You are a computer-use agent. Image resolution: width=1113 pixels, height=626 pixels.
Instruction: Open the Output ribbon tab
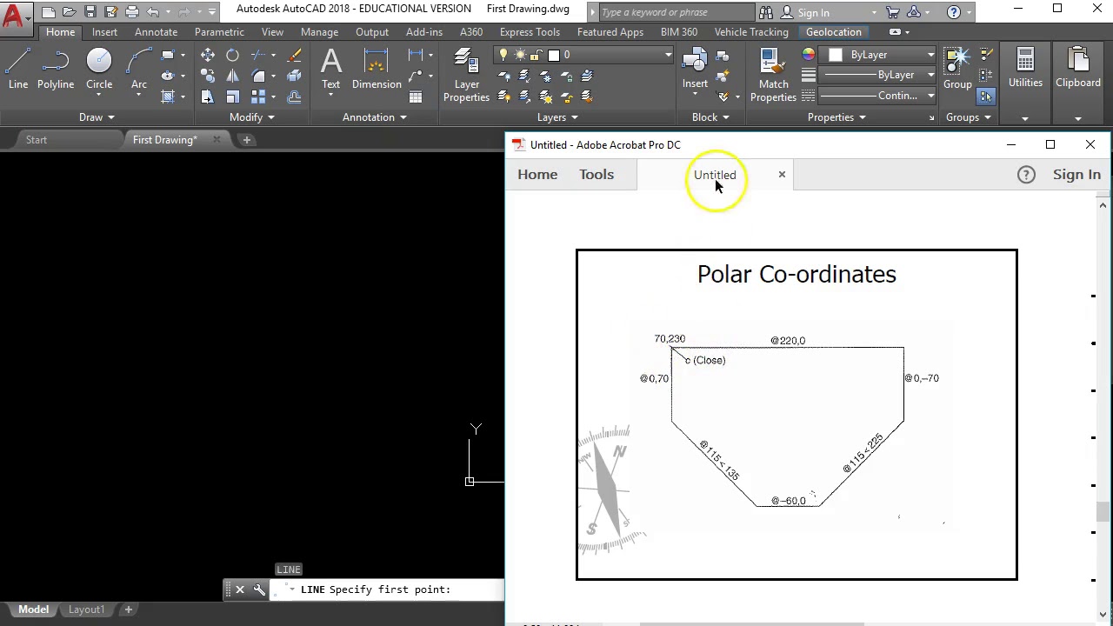click(x=372, y=32)
